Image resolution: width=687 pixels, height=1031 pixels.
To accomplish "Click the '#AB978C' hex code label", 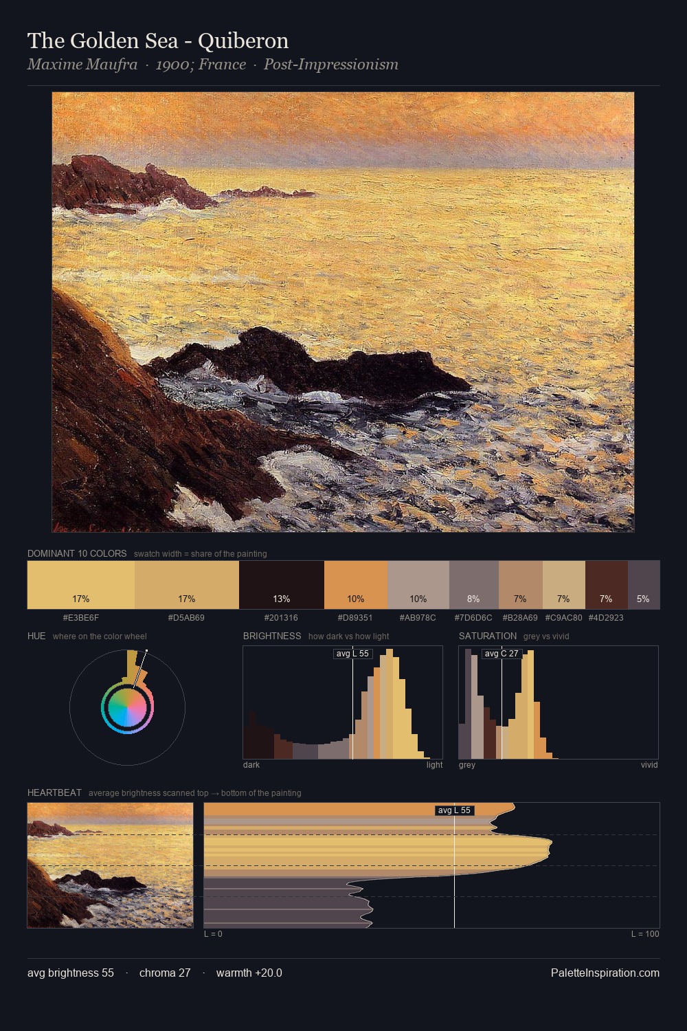I will [418, 618].
